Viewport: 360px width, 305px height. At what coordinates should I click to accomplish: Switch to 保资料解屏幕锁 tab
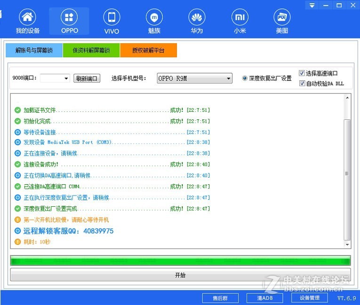[x=91, y=50]
